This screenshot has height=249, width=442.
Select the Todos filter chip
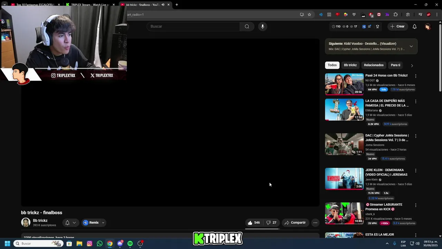click(x=332, y=65)
